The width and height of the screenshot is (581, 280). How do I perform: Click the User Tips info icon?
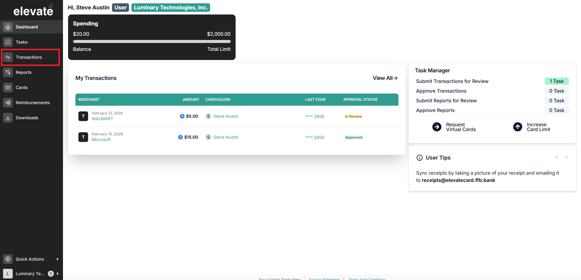(420, 158)
